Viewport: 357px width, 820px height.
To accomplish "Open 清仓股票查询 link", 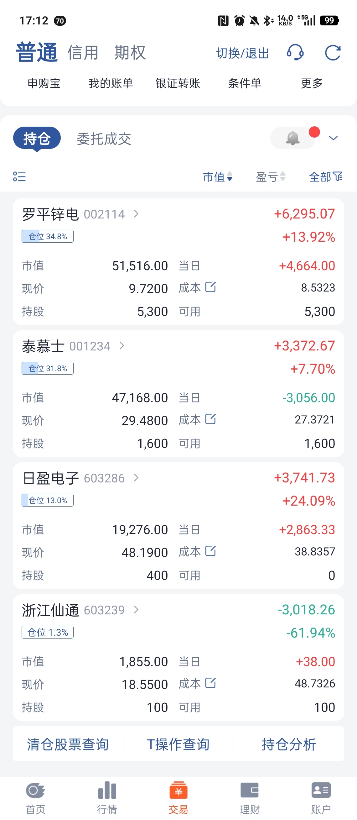I will pos(68,744).
